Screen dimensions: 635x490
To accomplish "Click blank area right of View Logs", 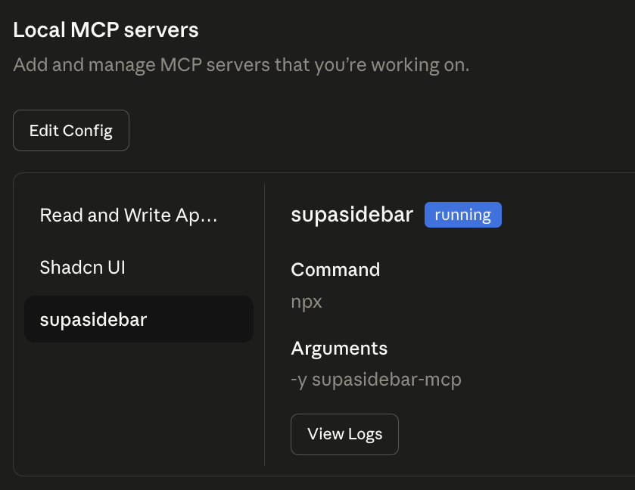I will tap(515, 434).
